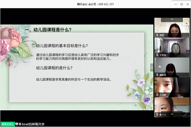Click microphone icon next to 王卫校's name
Image resolution: width=191 pixels, height=127 pixels.
157,95
